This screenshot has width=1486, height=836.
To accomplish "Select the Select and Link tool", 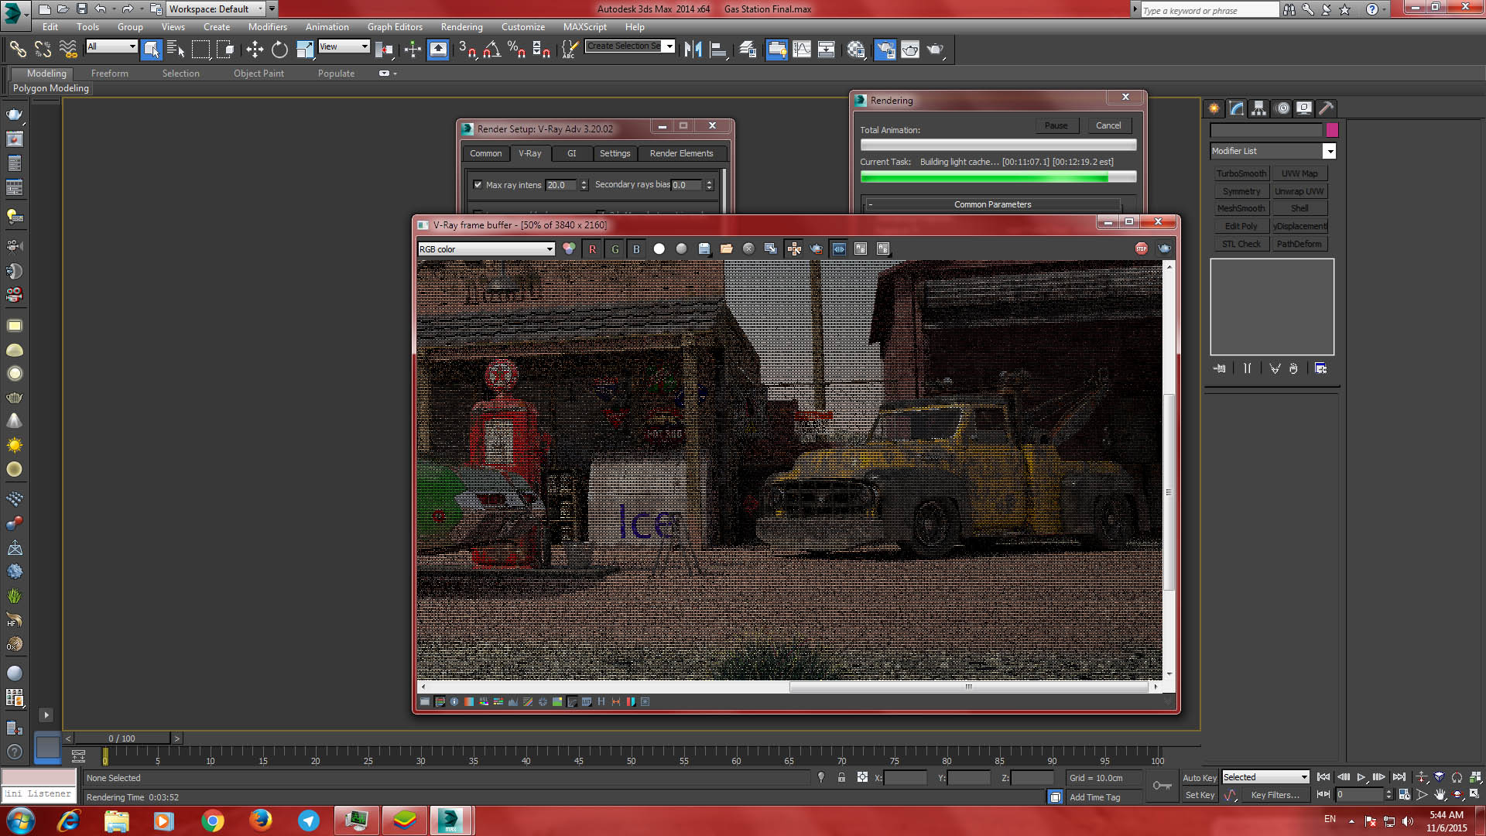I will (17, 50).
